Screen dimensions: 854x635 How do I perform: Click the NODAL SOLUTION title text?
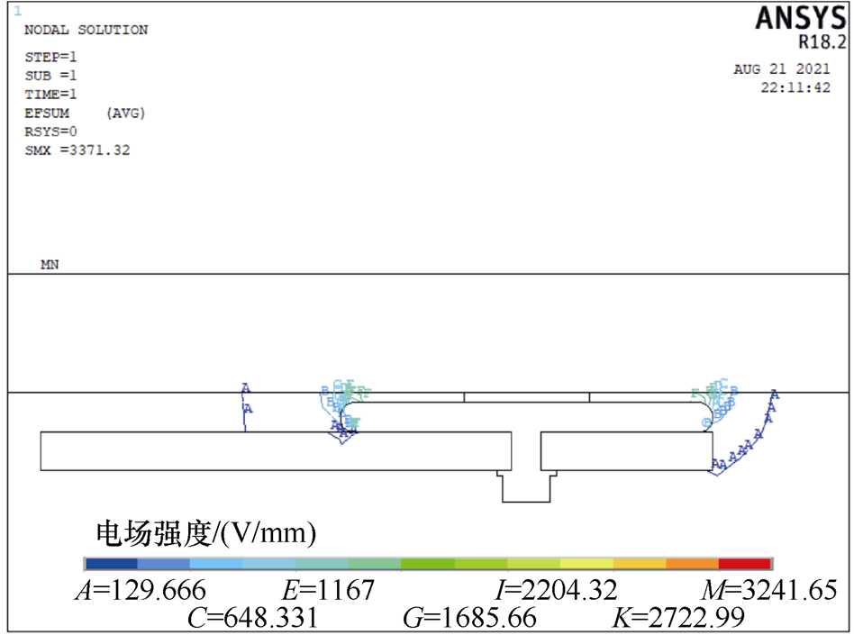[86, 30]
